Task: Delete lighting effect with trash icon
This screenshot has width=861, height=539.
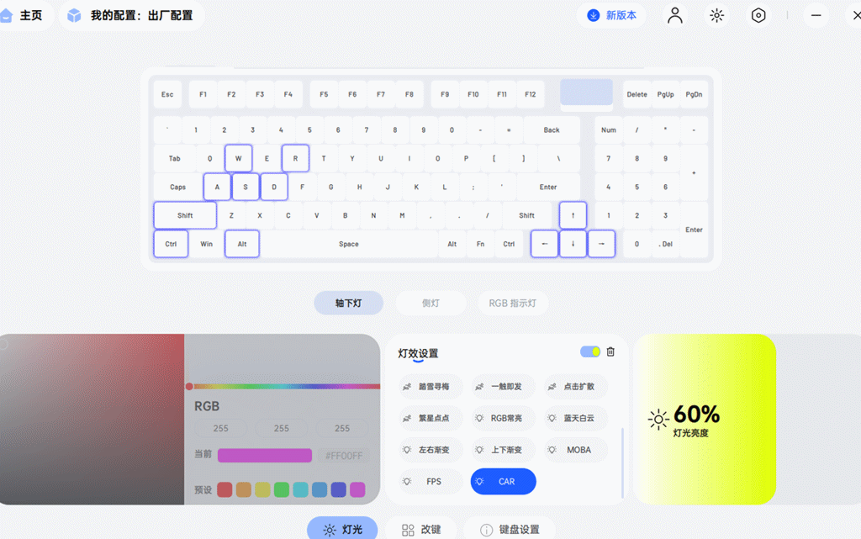Action: [610, 351]
